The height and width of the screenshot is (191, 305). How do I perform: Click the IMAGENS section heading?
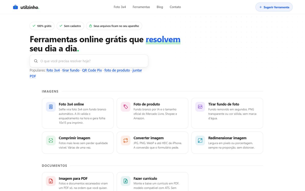pos(50,91)
